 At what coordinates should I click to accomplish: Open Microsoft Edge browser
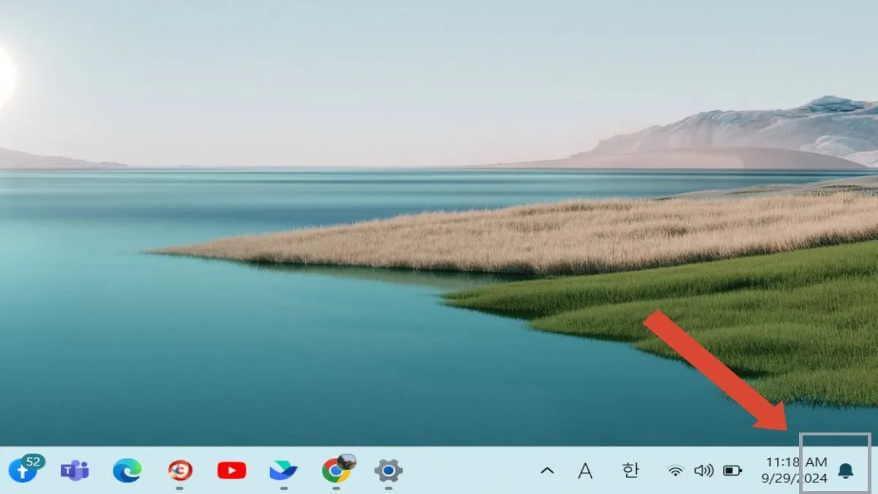click(x=127, y=471)
